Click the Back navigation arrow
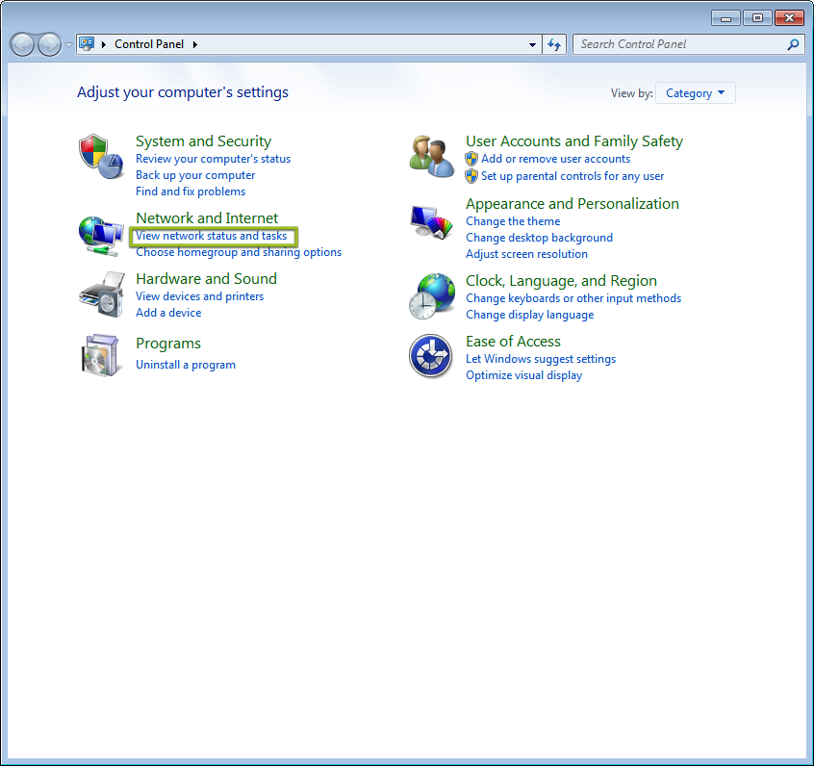 tap(22, 44)
